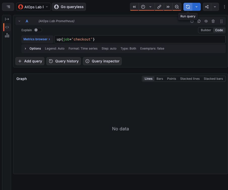228x190 pixels.
Task: Open Query history
Action: point(63,61)
